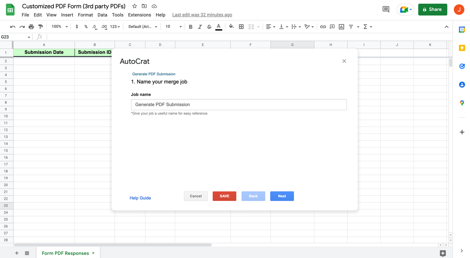View cloud save status icon
The image size is (470, 258).
pyautogui.click(x=154, y=6)
